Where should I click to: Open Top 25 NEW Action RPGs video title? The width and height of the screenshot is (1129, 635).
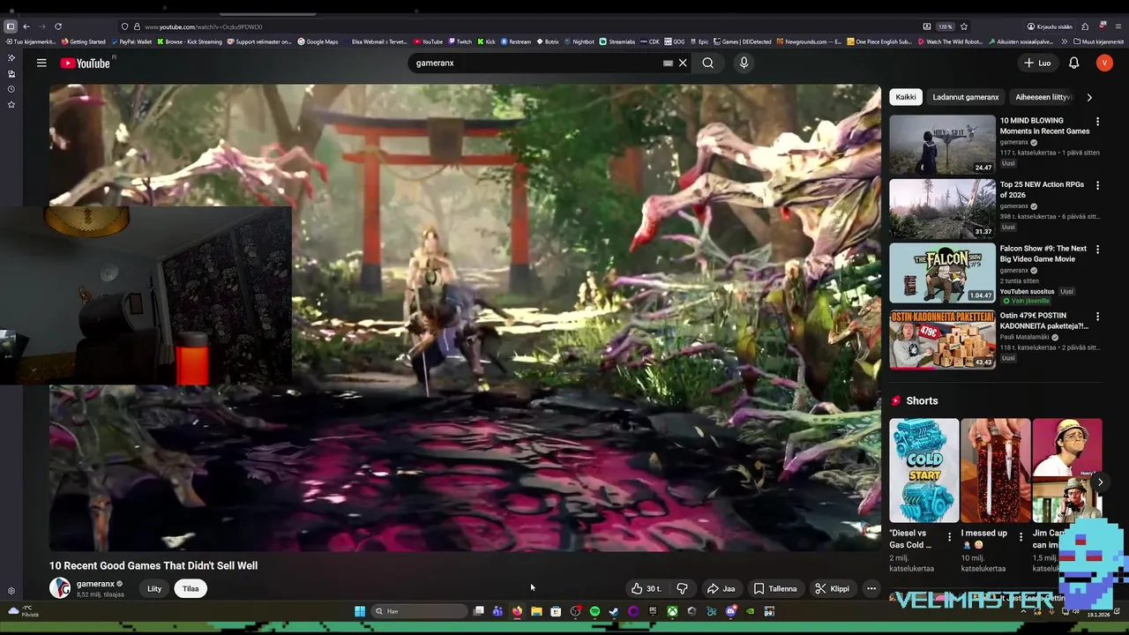(x=1042, y=190)
